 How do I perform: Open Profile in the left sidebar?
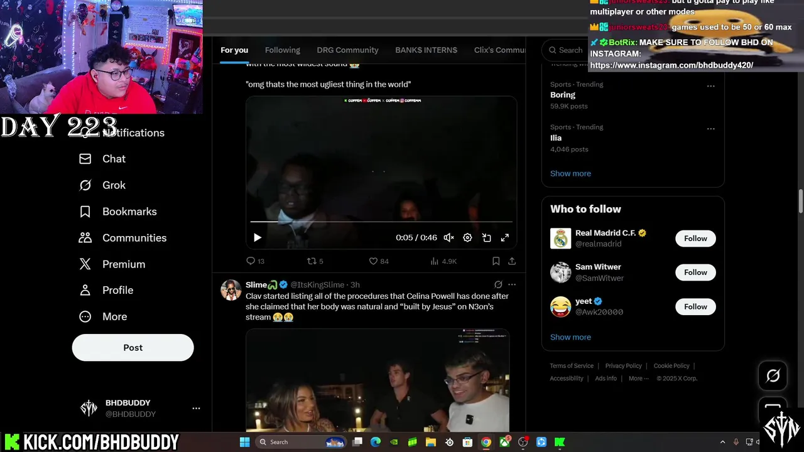click(106, 290)
